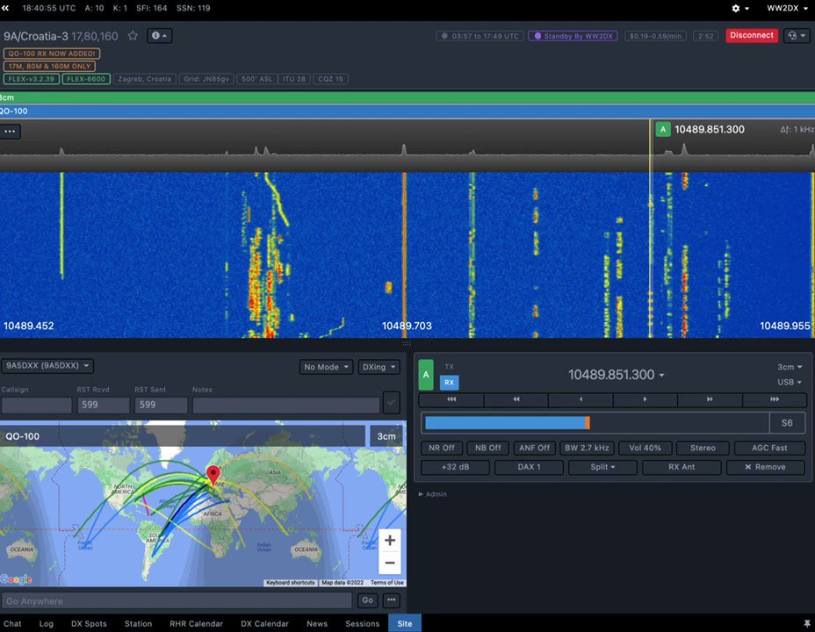Viewport: 815px width, 632px height.
Task: Open the headset audio menu beside Disconnect
Action: [797, 35]
